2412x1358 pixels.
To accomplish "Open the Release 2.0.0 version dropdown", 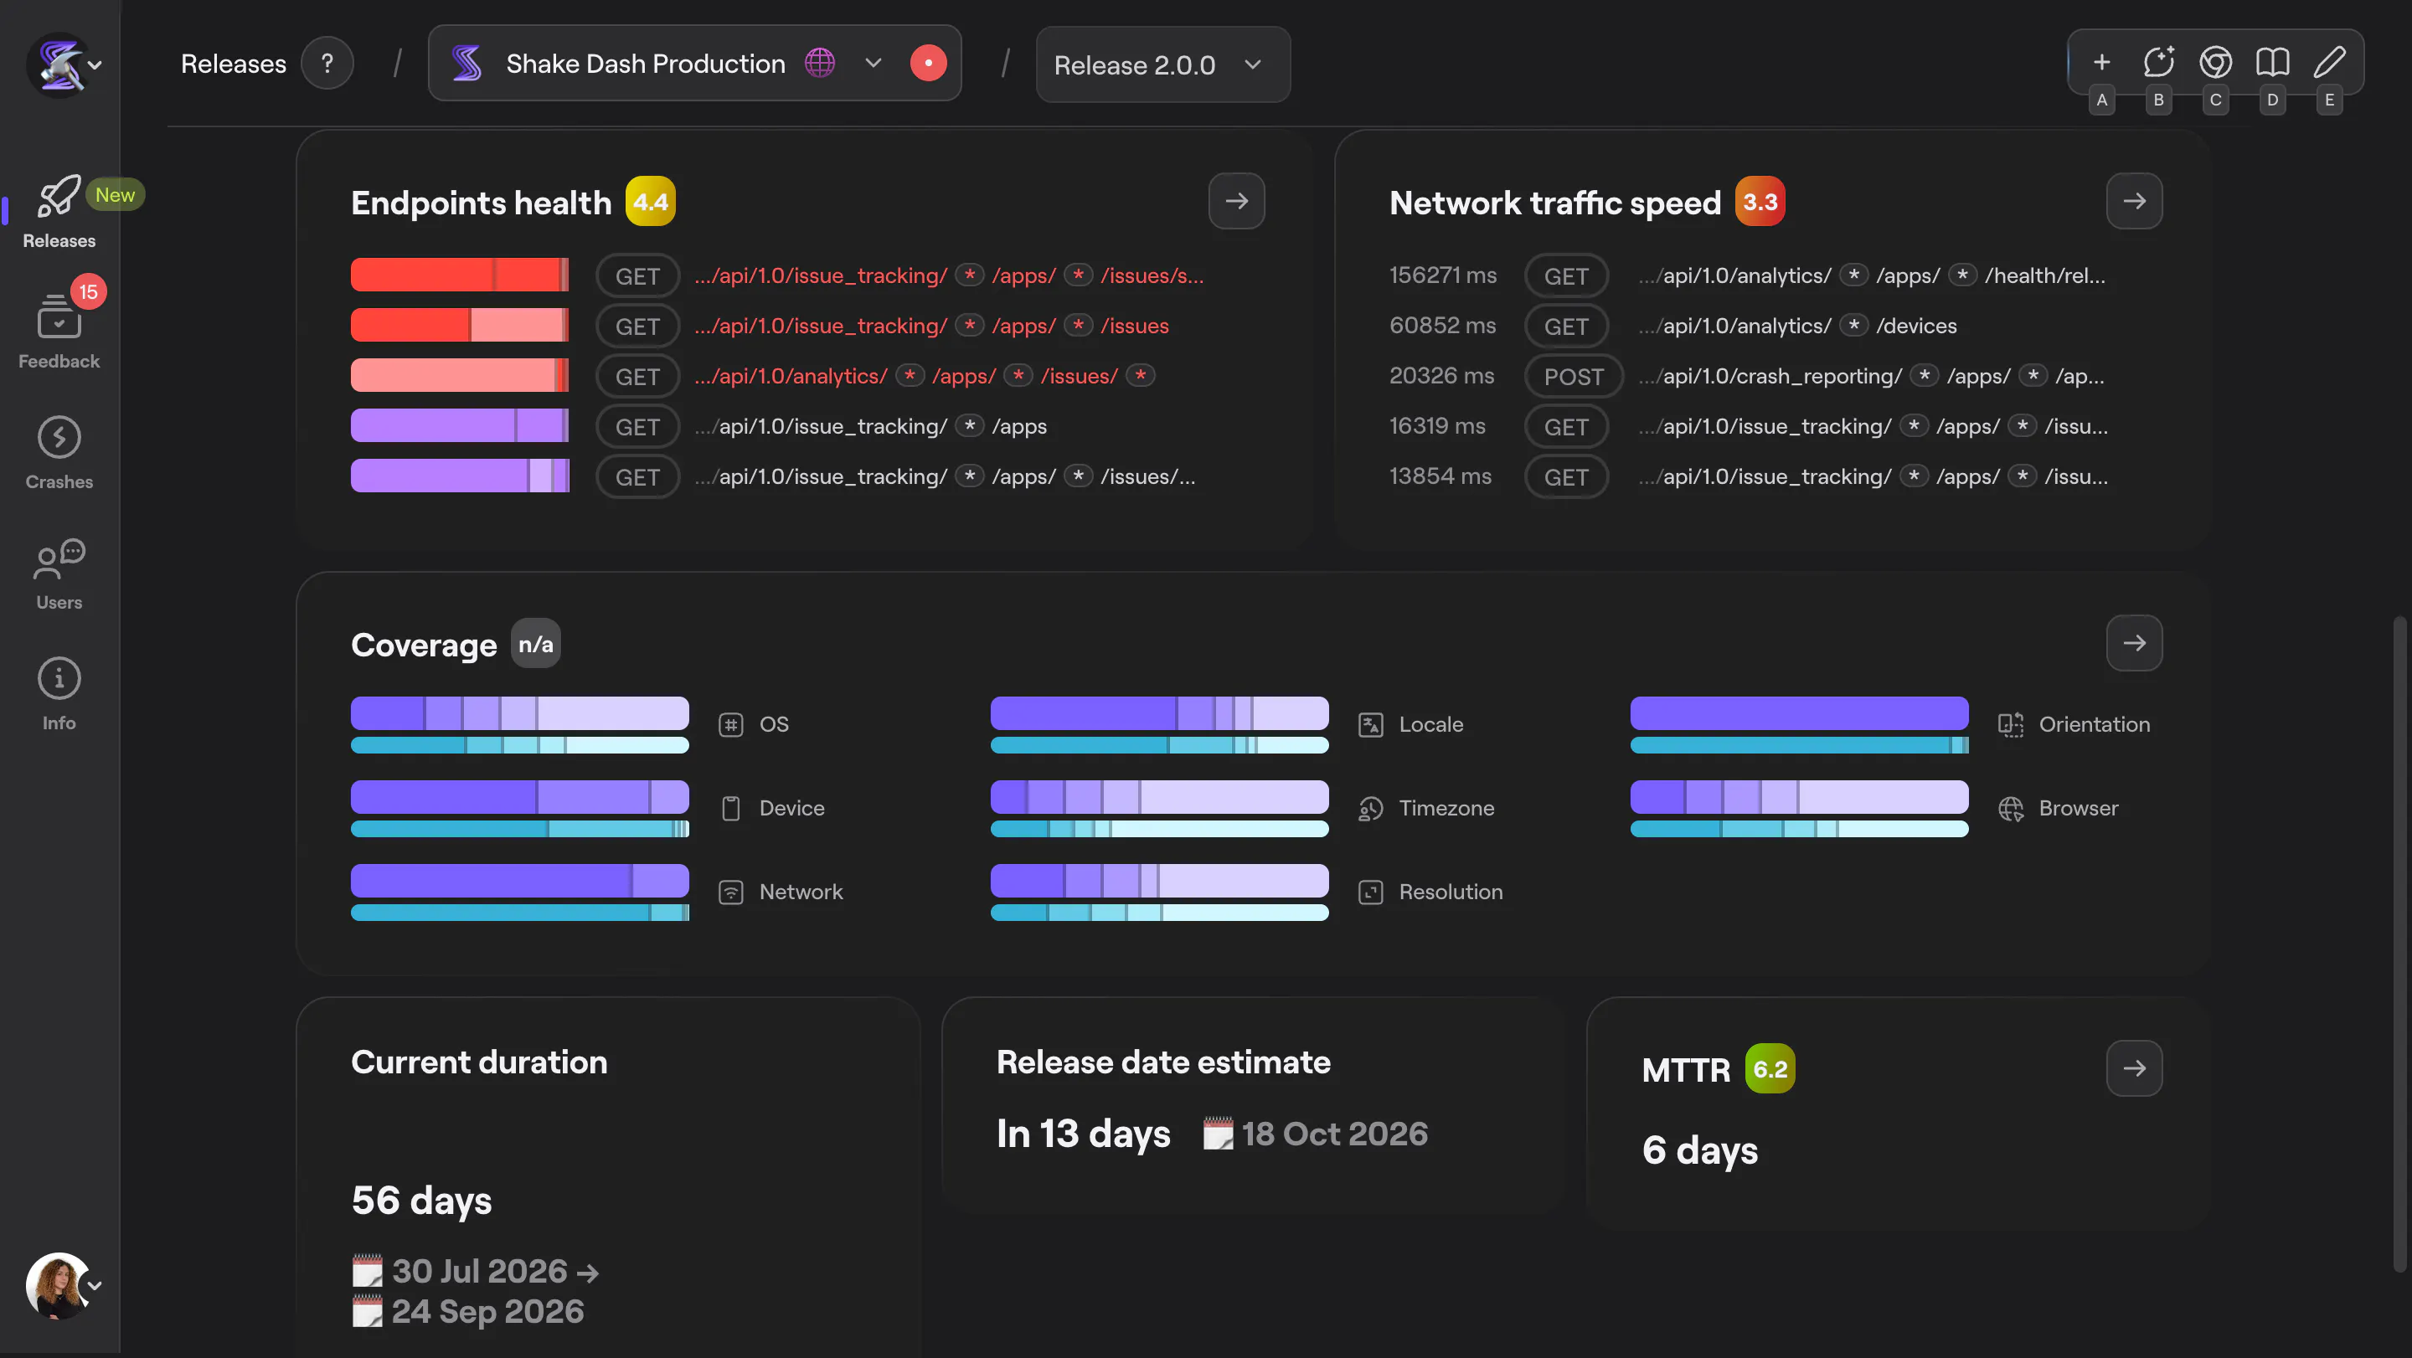I will click(1162, 64).
